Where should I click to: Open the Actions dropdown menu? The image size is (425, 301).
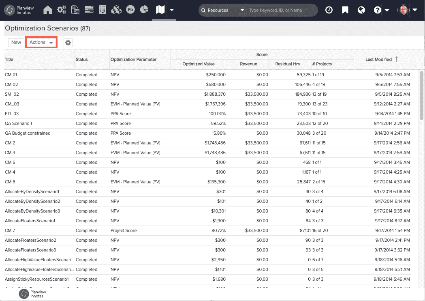(x=41, y=42)
